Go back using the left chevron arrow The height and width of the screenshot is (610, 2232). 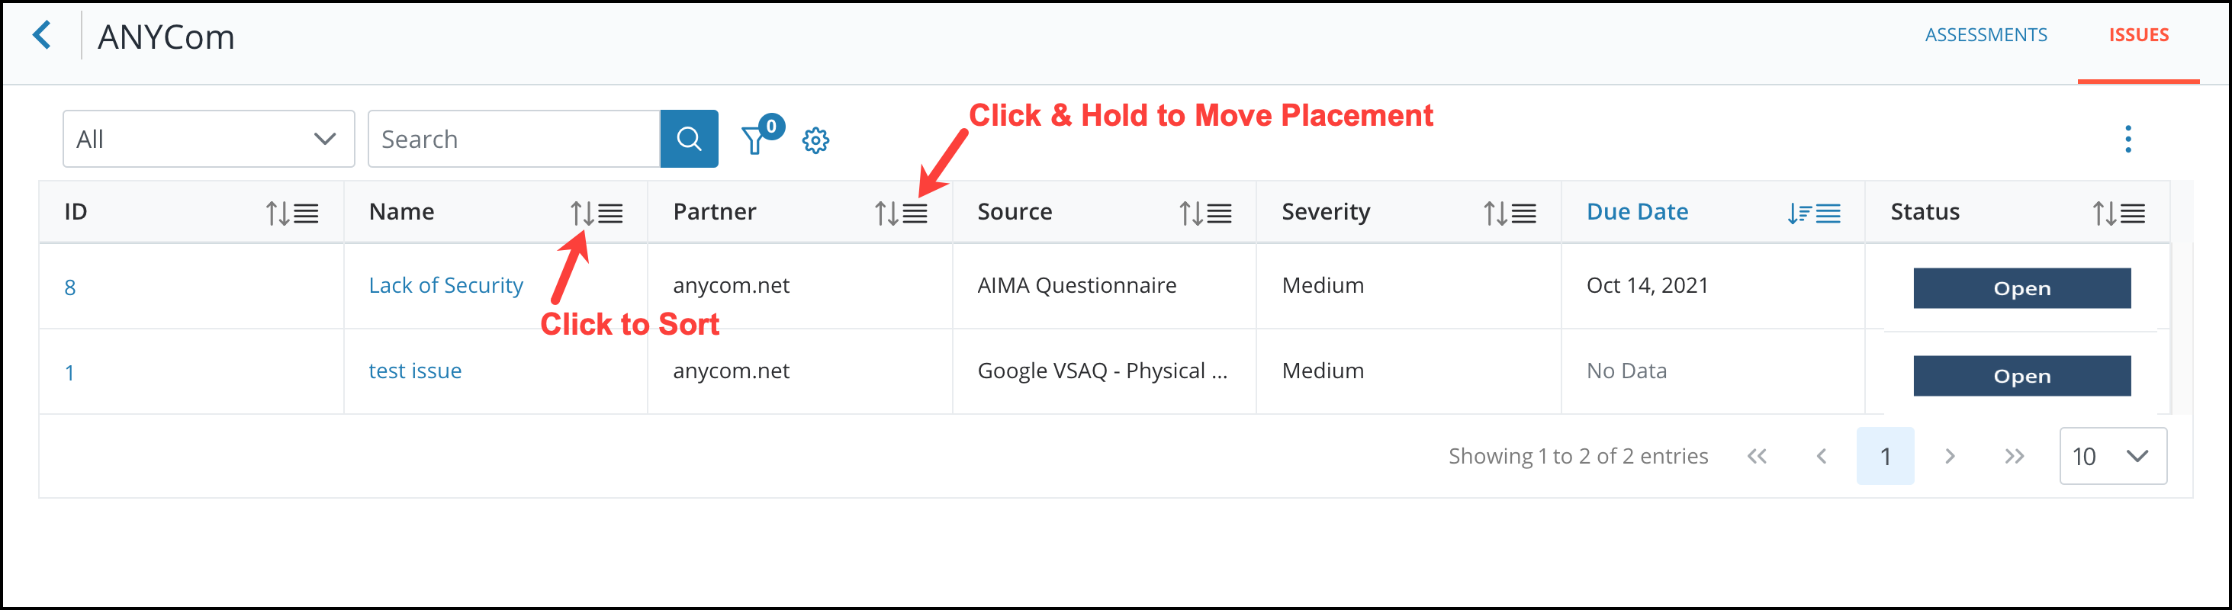pos(42,36)
